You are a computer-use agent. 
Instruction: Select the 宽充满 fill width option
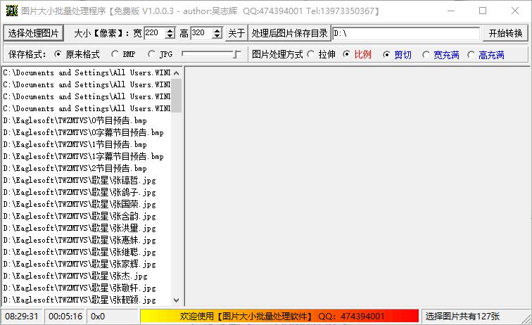click(441, 55)
